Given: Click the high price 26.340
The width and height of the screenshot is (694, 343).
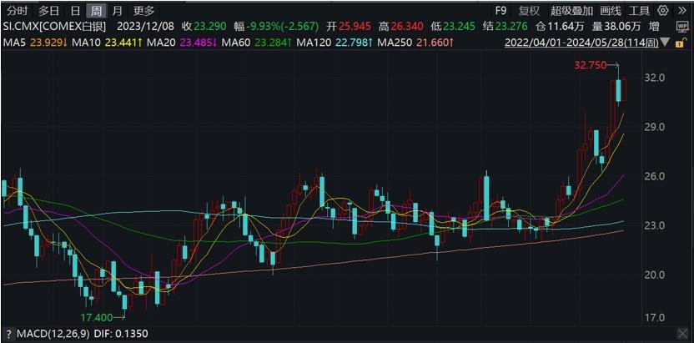Looking at the screenshot, I should (407, 27).
